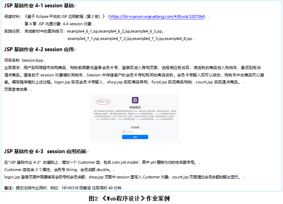The height and width of the screenshot is (204, 283).
Task: Click the 阅读材料 label
Action: [x=12, y=16]
